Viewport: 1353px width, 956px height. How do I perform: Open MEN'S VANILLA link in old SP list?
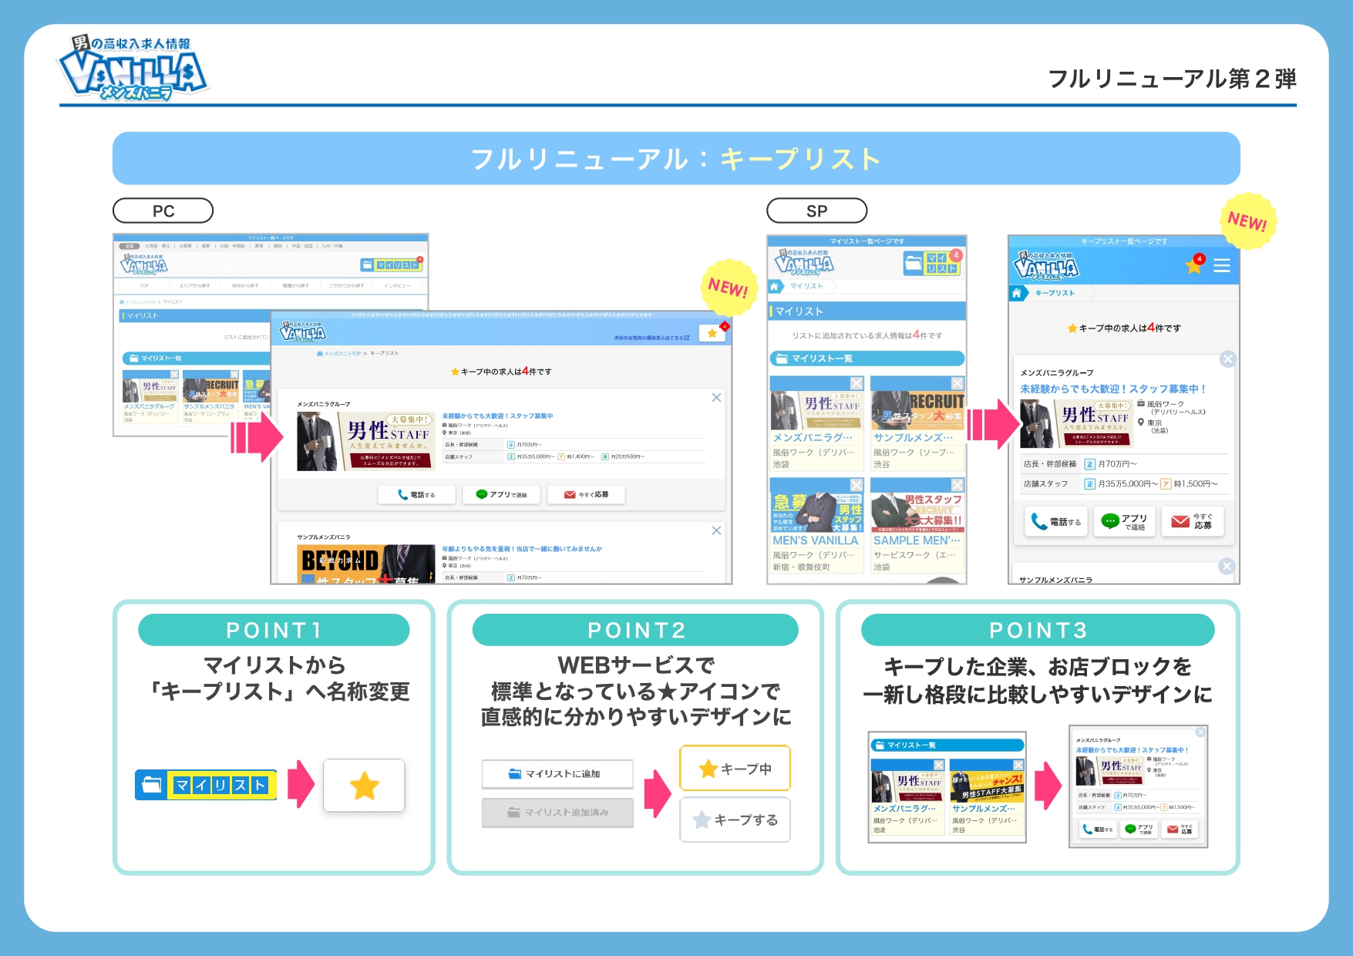click(x=815, y=541)
